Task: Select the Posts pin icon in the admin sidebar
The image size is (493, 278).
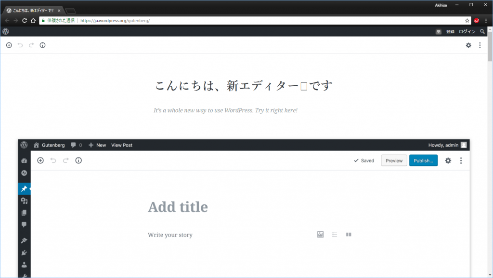Action: pos(24,188)
